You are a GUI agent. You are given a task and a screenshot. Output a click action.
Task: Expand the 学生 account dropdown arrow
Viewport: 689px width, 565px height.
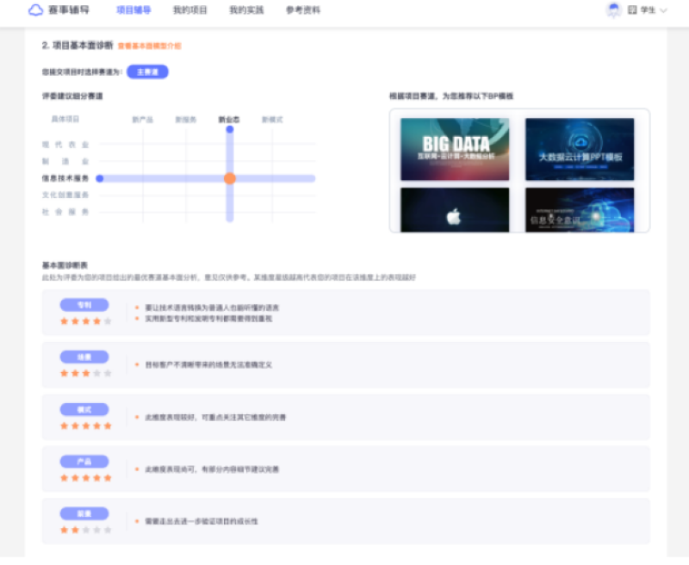pyautogui.click(x=662, y=11)
